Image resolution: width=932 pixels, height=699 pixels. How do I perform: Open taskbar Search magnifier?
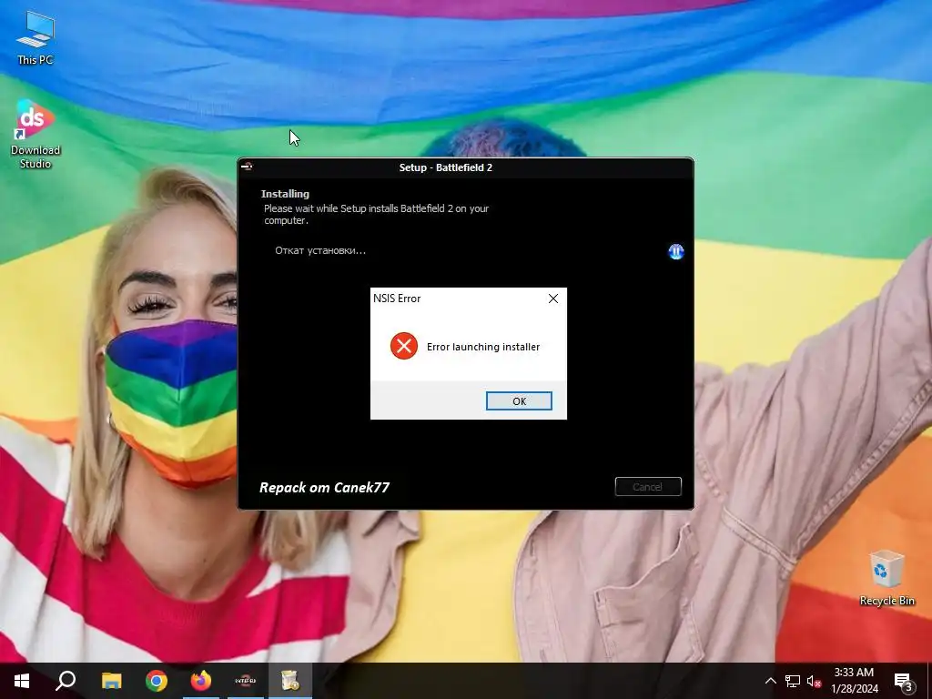click(66, 681)
